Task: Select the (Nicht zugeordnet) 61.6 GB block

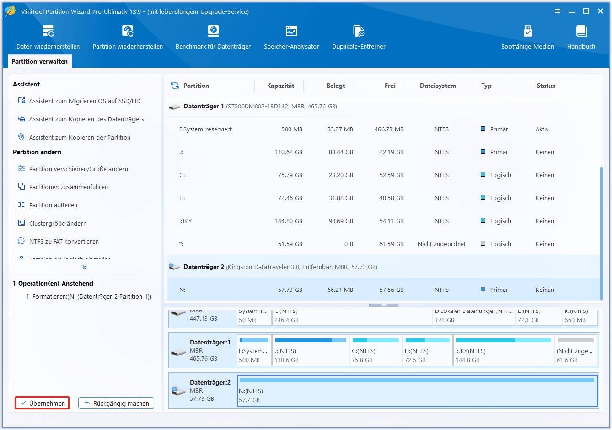Action: [x=576, y=350]
